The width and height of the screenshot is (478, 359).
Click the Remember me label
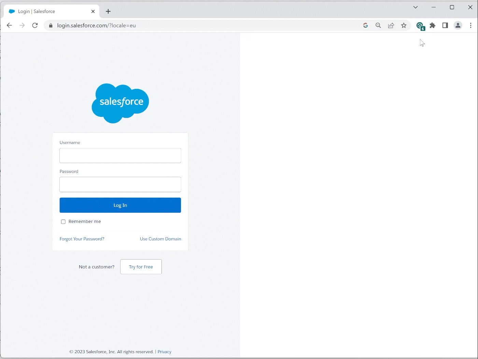[x=85, y=221]
